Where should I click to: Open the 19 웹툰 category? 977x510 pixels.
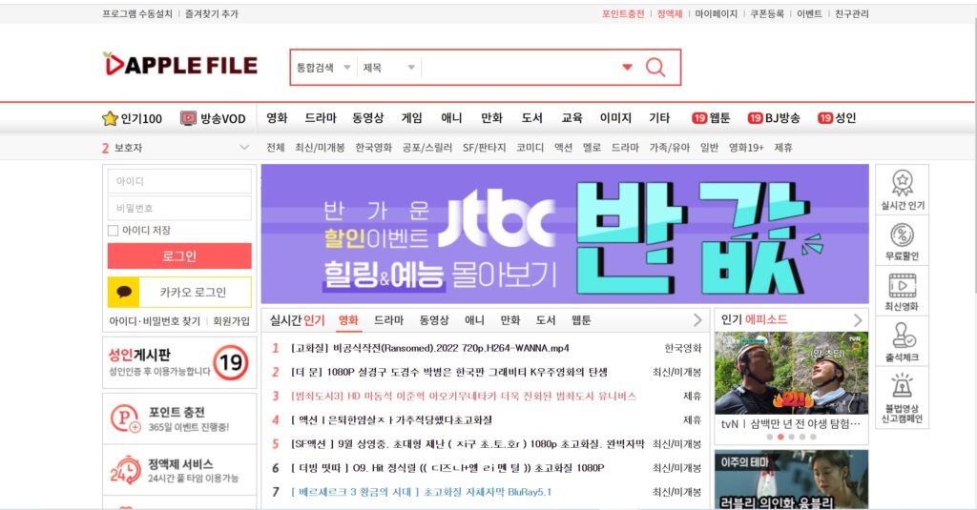(x=711, y=117)
